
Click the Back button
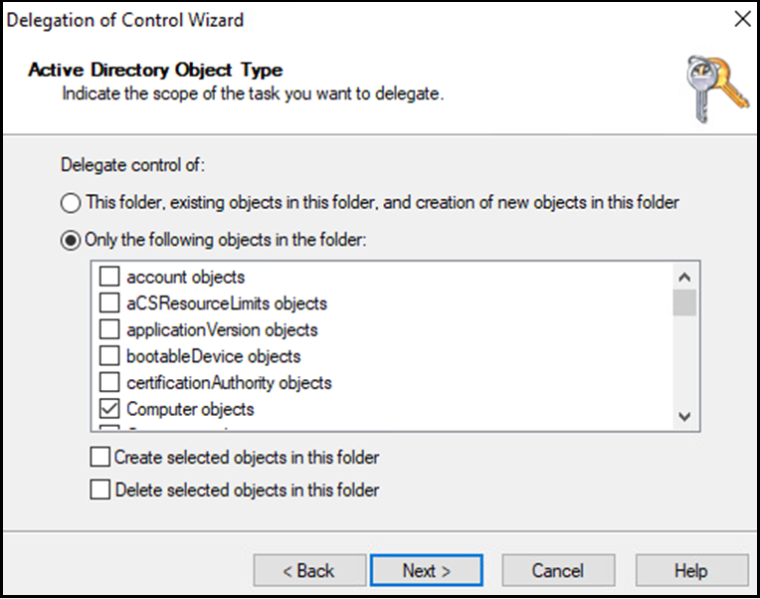click(309, 570)
